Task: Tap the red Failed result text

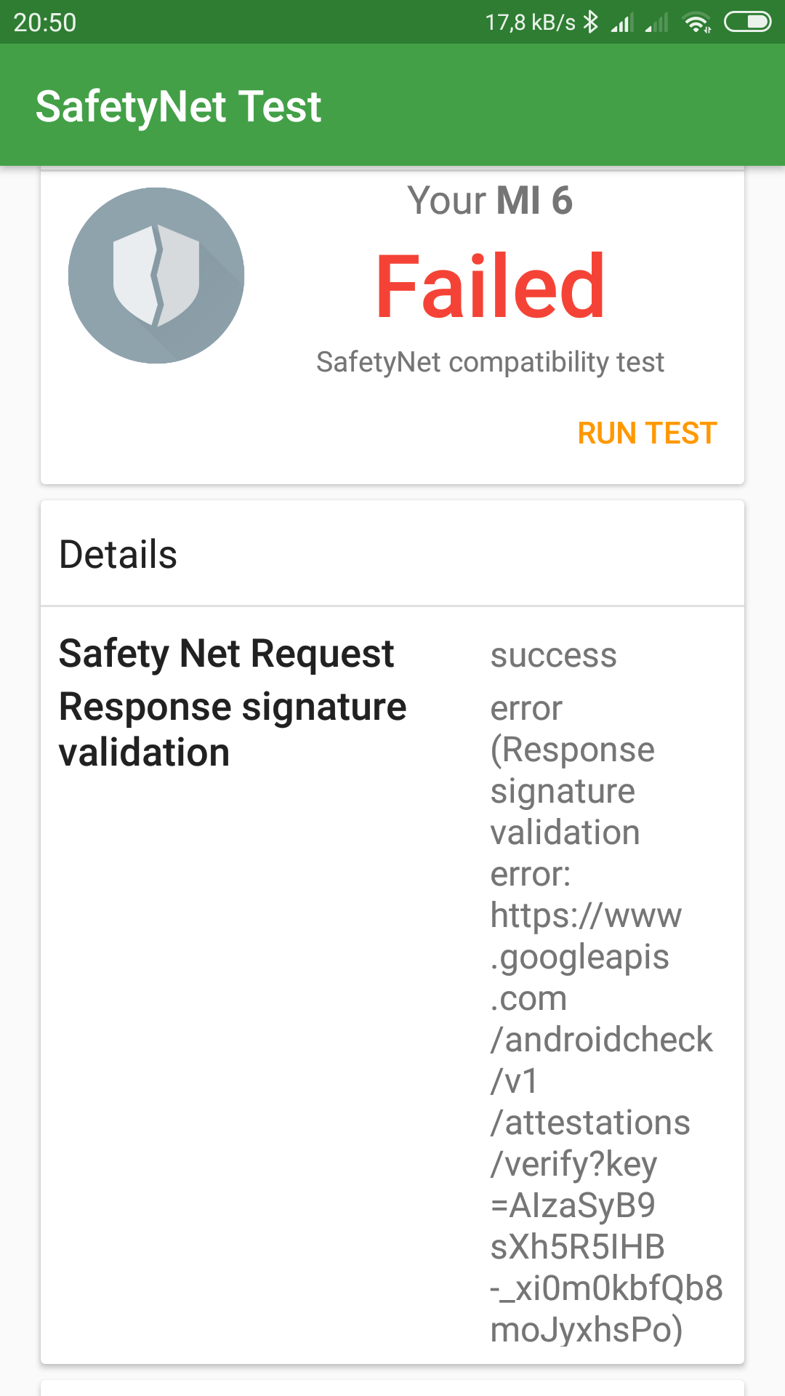Action: [490, 286]
